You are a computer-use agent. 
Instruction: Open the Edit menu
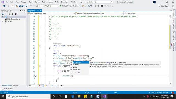coord(12,2)
